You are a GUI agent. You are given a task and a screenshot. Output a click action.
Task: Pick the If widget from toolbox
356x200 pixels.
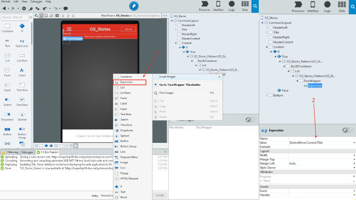pos(21,28)
